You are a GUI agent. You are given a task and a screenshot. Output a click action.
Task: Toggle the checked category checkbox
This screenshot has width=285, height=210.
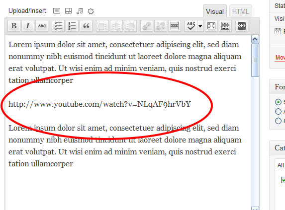(283, 180)
